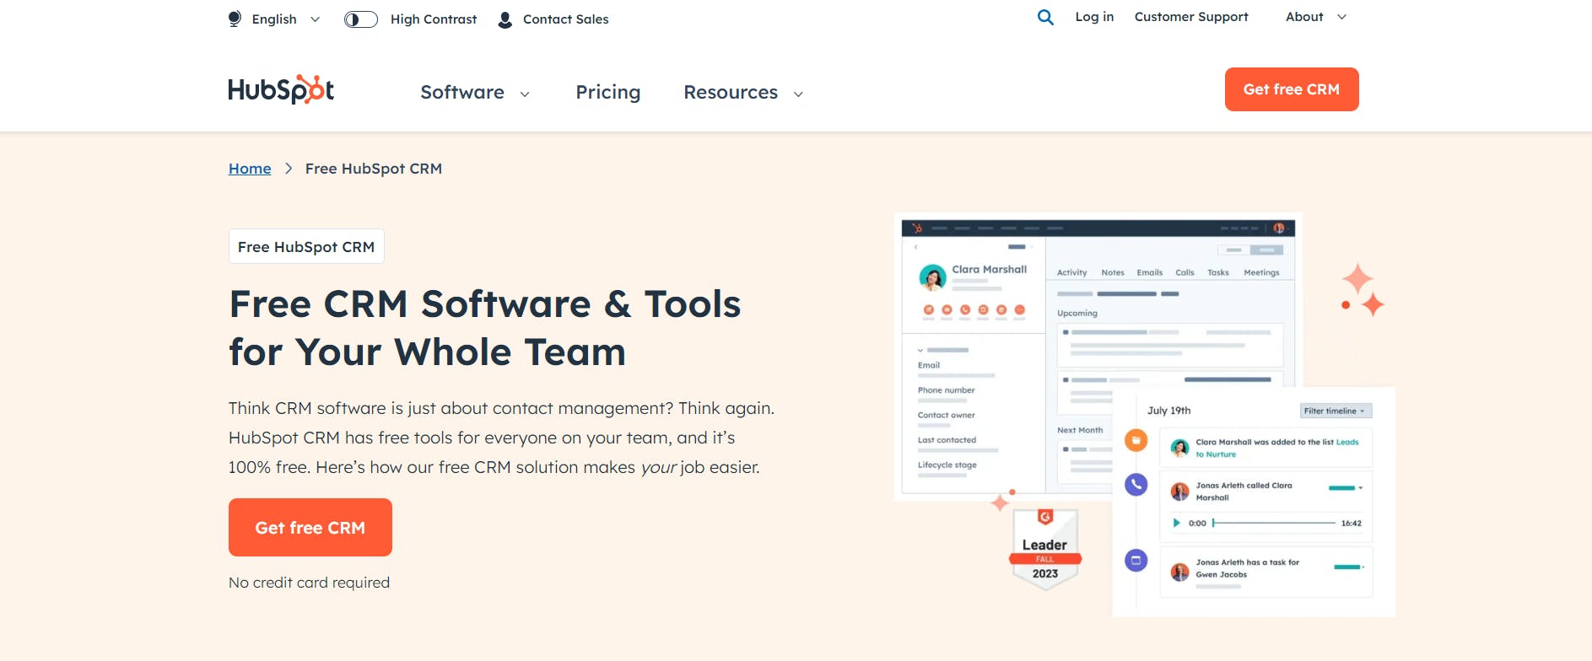The image size is (1592, 661).
Task: Click the Free CRM Software & Tools heading
Action: [x=485, y=328]
